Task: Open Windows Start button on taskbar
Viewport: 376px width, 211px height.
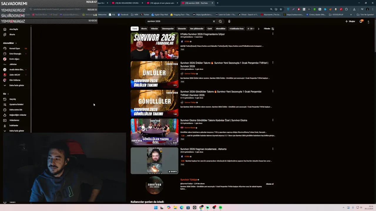Action: pyautogui.click(x=155, y=207)
